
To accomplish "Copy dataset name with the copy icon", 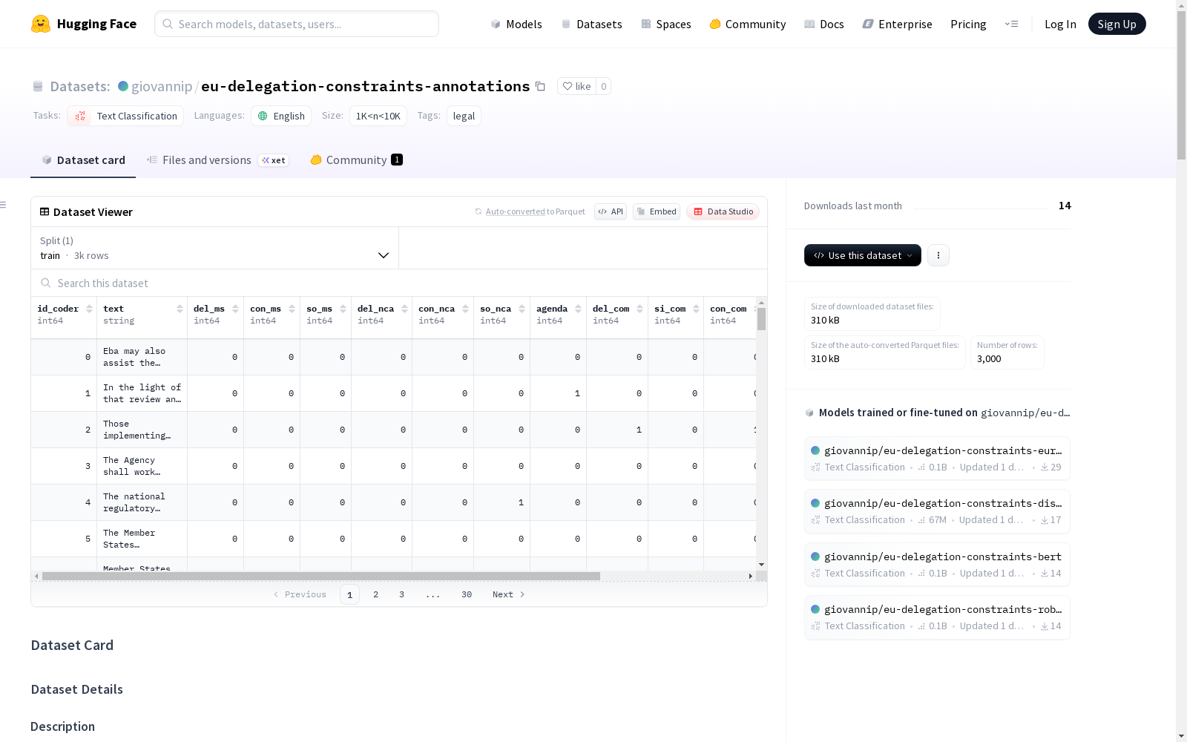I will (540, 86).
